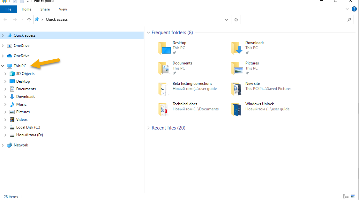Select the Local Disk (C:) drive

pyautogui.click(x=28, y=127)
